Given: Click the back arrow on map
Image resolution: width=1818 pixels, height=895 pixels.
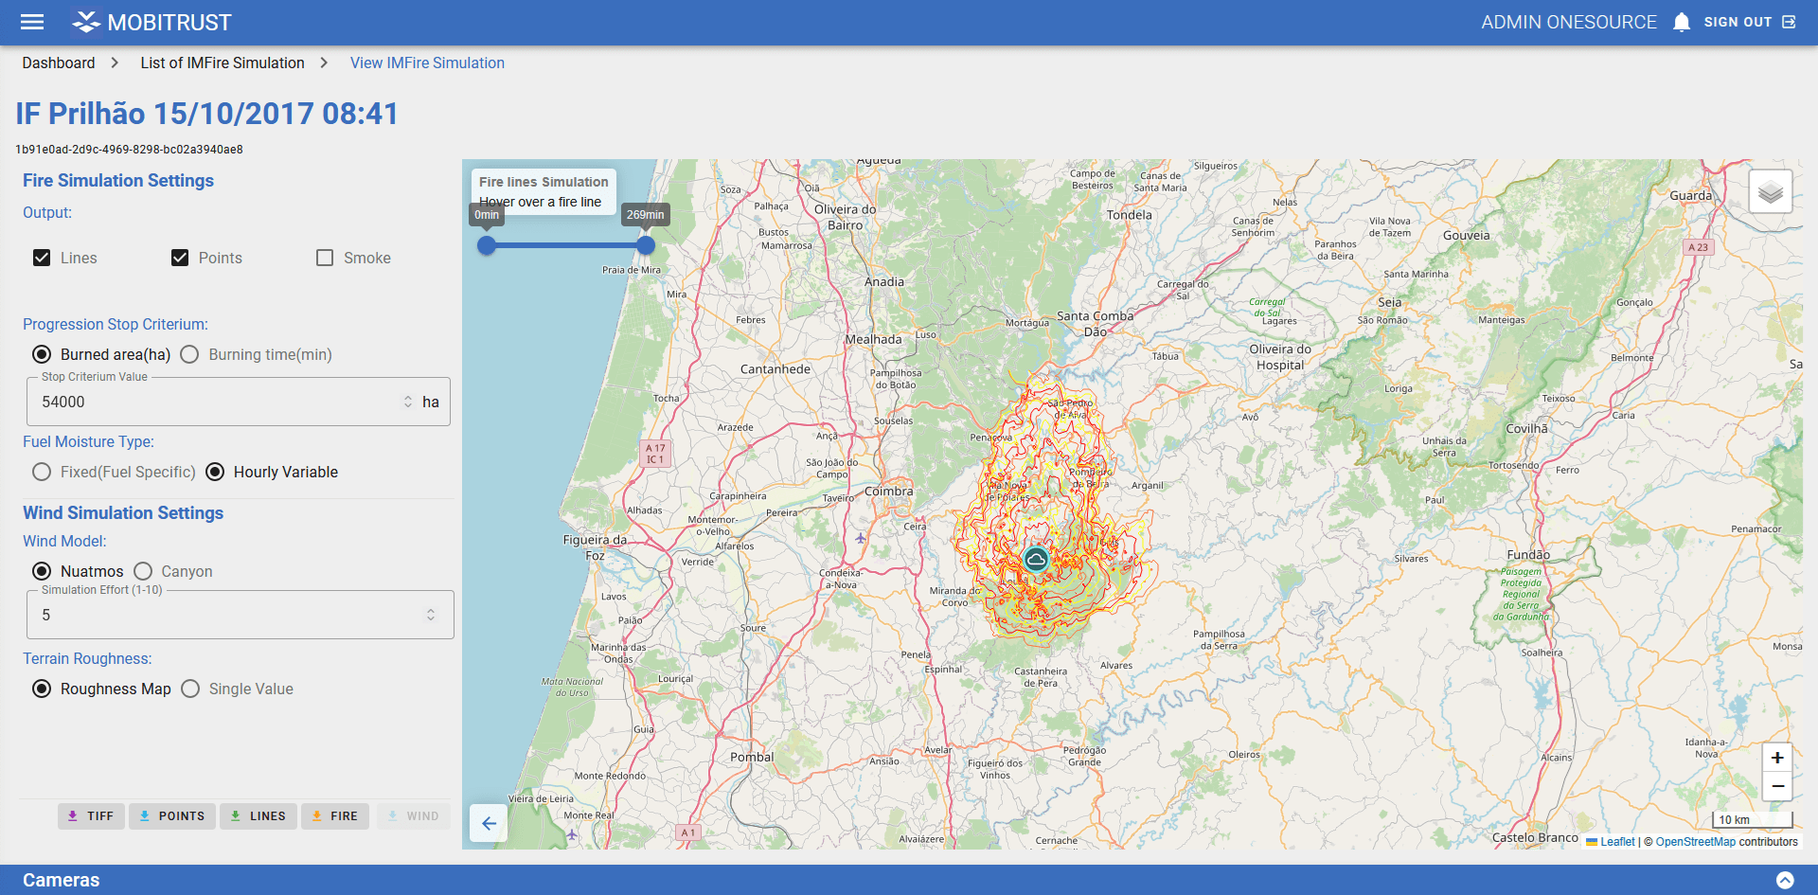Looking at the screenshot, I should tap(489, 823).
